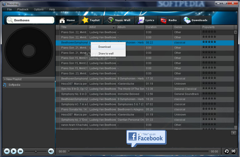Sort by the Popularity column header

218,27
